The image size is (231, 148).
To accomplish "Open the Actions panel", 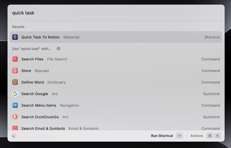I will pyautogui.click(x=206, y=136).
